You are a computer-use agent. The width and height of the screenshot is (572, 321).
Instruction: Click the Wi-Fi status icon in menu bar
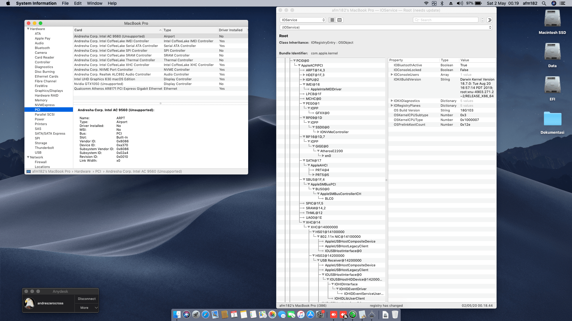(426, 3)
